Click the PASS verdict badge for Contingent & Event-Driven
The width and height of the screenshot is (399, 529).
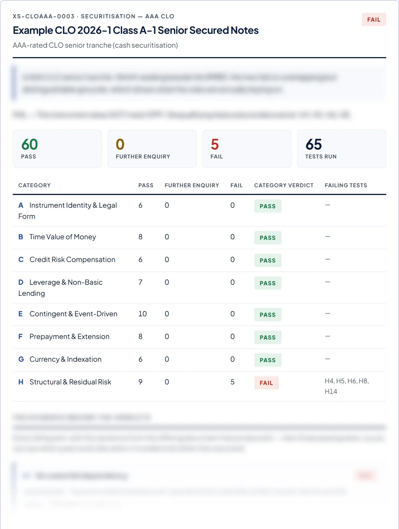(x=268, y=315)
